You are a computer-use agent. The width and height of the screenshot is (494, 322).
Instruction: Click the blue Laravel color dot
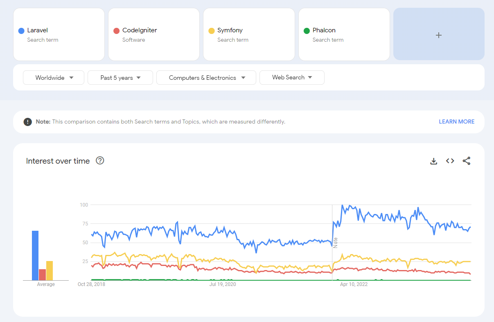(x=21, y=31)
